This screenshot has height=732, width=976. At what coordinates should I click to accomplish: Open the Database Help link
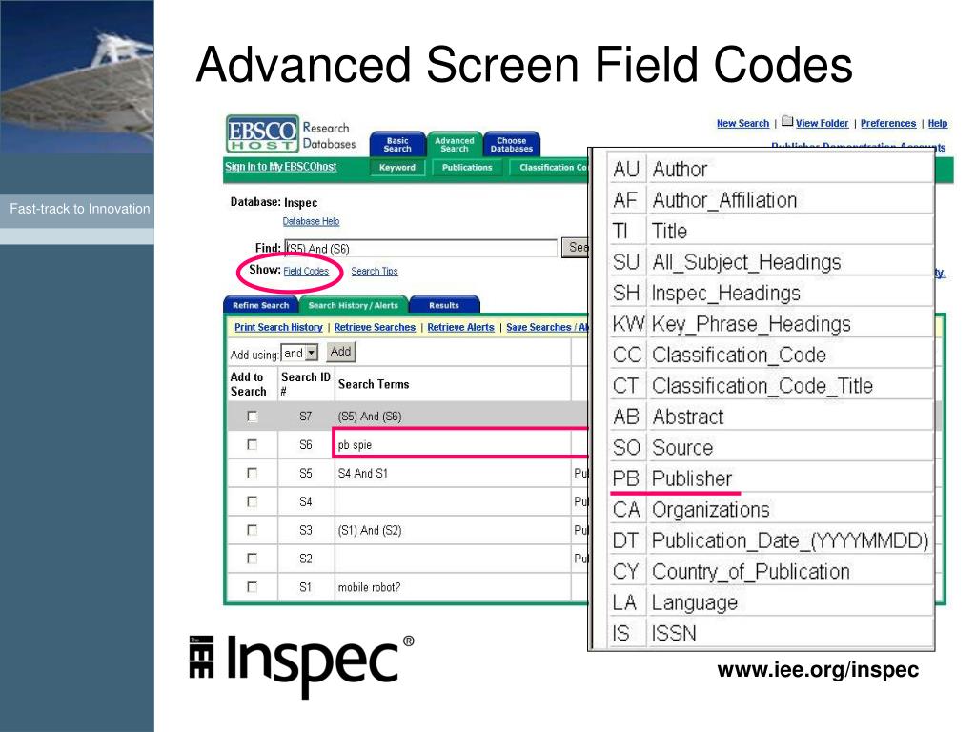coord(311,221)
